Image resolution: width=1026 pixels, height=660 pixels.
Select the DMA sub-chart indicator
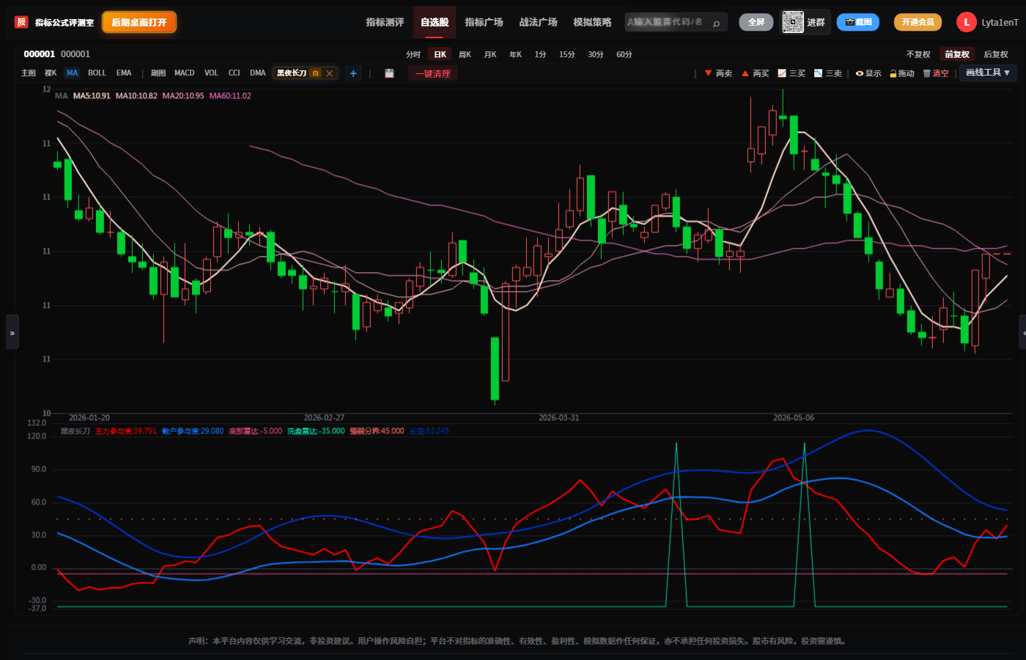(257, 73)
